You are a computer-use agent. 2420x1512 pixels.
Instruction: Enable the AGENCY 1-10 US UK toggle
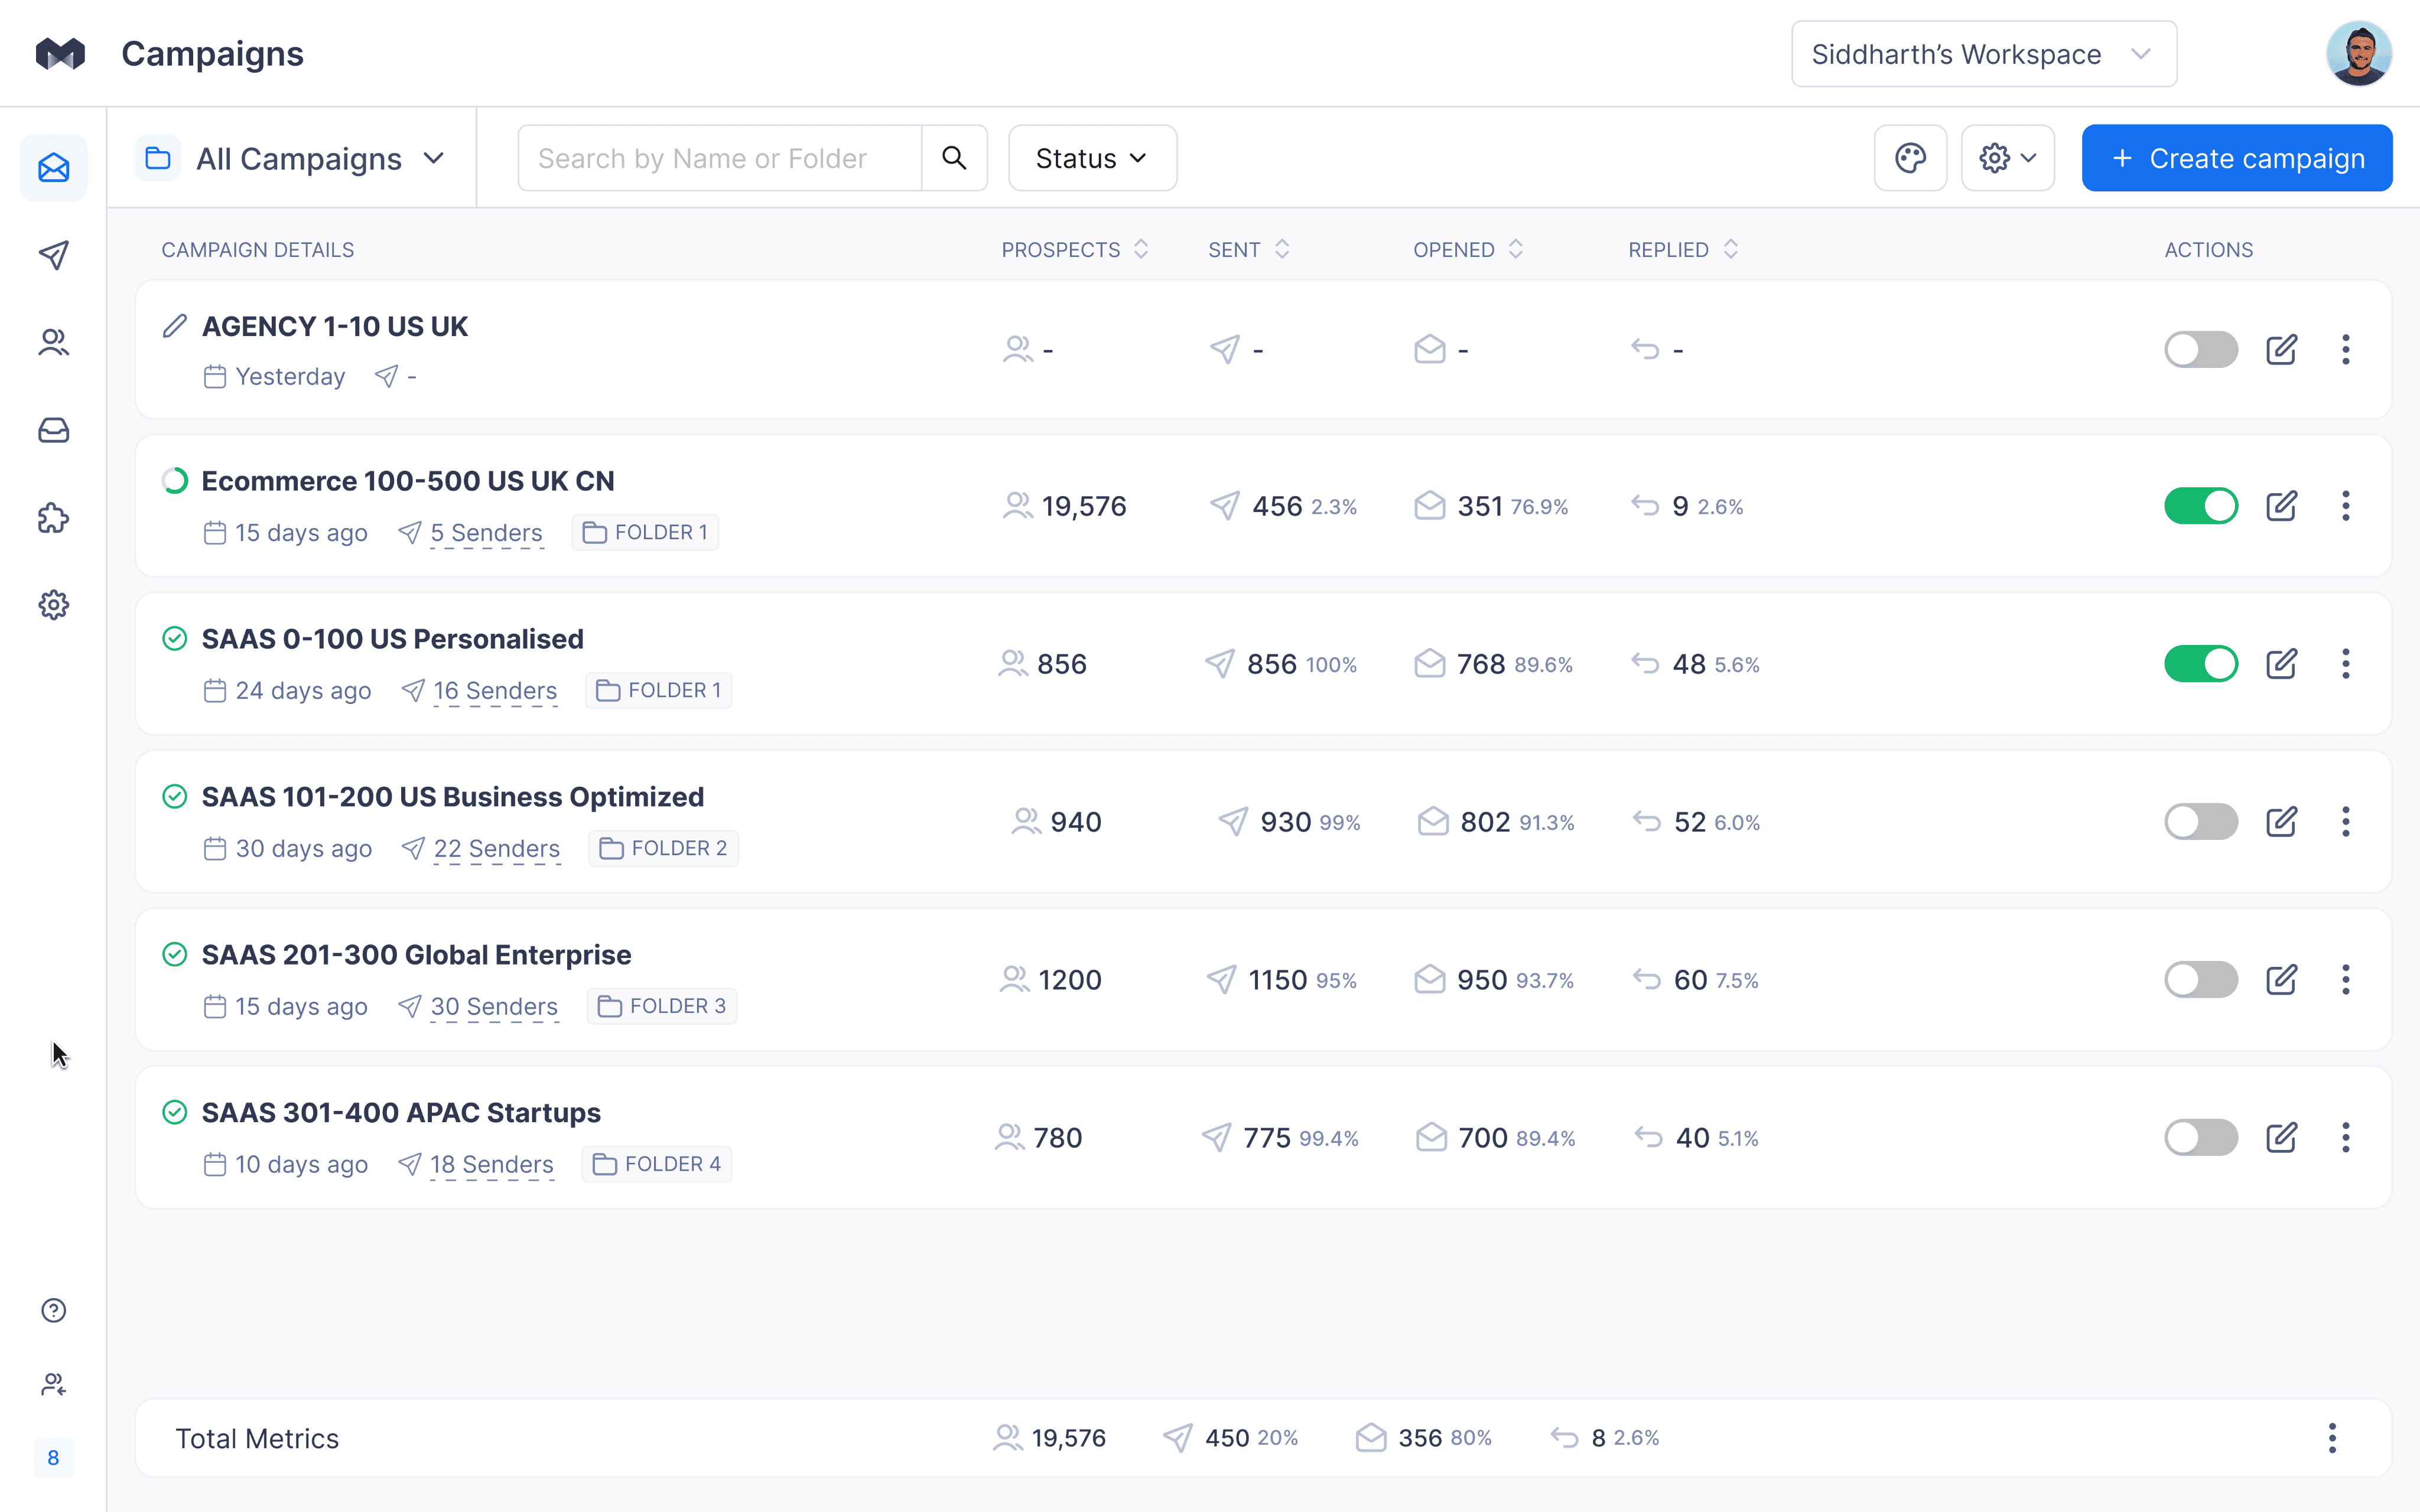(2200, 350)
